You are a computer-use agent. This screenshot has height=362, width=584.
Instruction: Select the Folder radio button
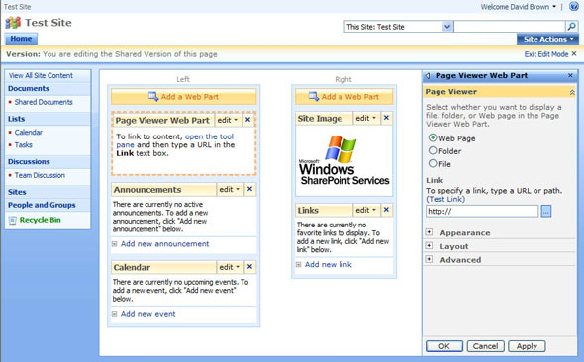(433, 150)
